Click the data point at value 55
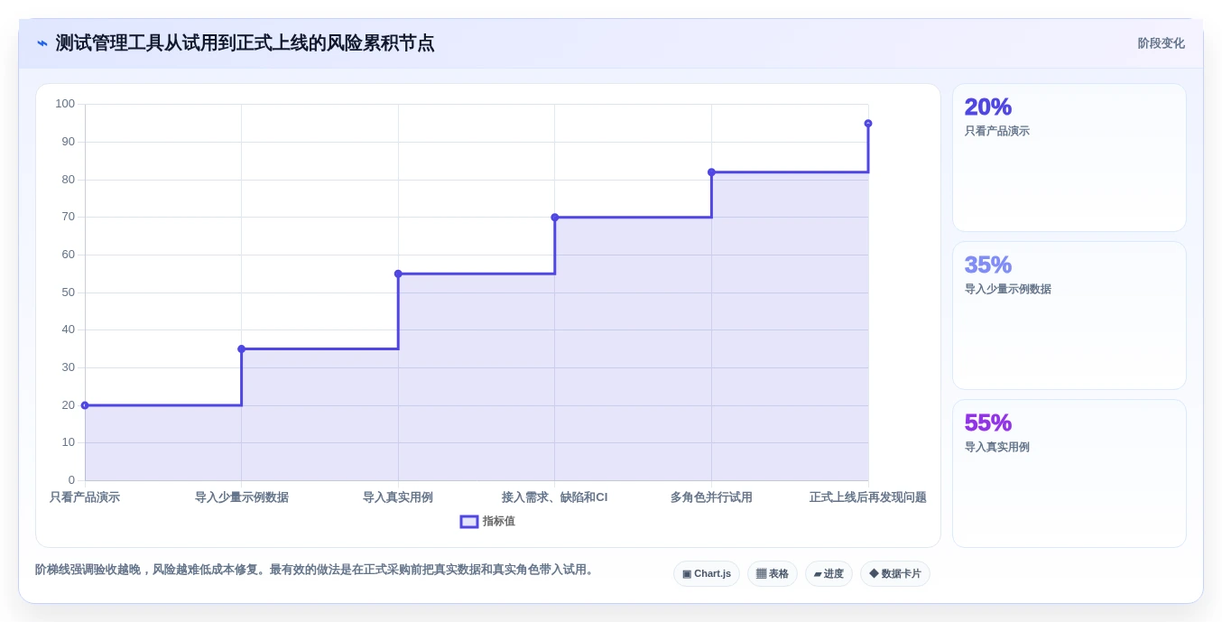This screenshot has height=622, width=1222. coord(398,274)
